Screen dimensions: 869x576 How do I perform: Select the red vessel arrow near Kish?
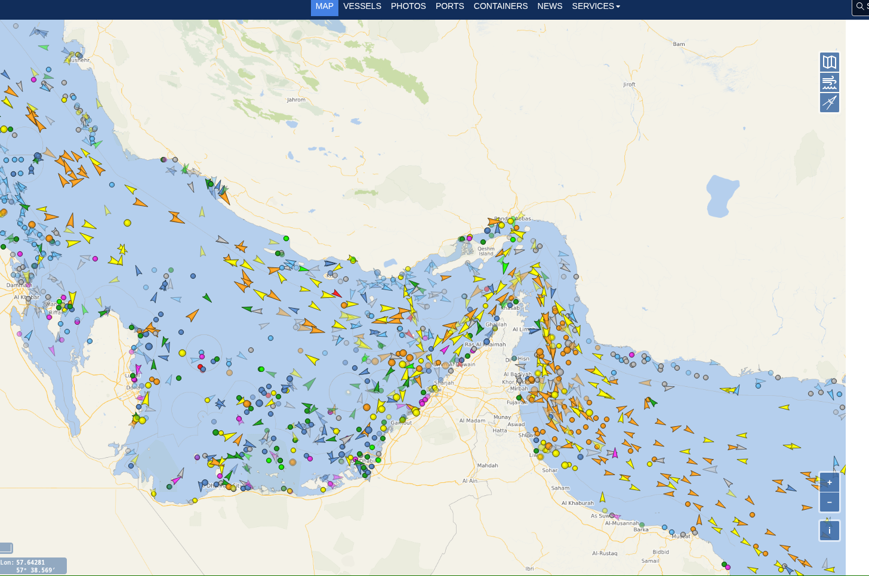(337, 293)
